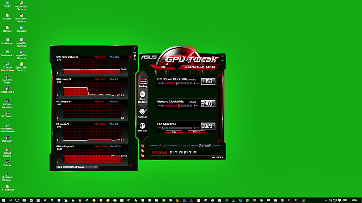Image resolution: width=362 pixels, height=203 pixels.
Task: Open the Windows Start menu
Action: pyautogui.click(x=3, y=200)
